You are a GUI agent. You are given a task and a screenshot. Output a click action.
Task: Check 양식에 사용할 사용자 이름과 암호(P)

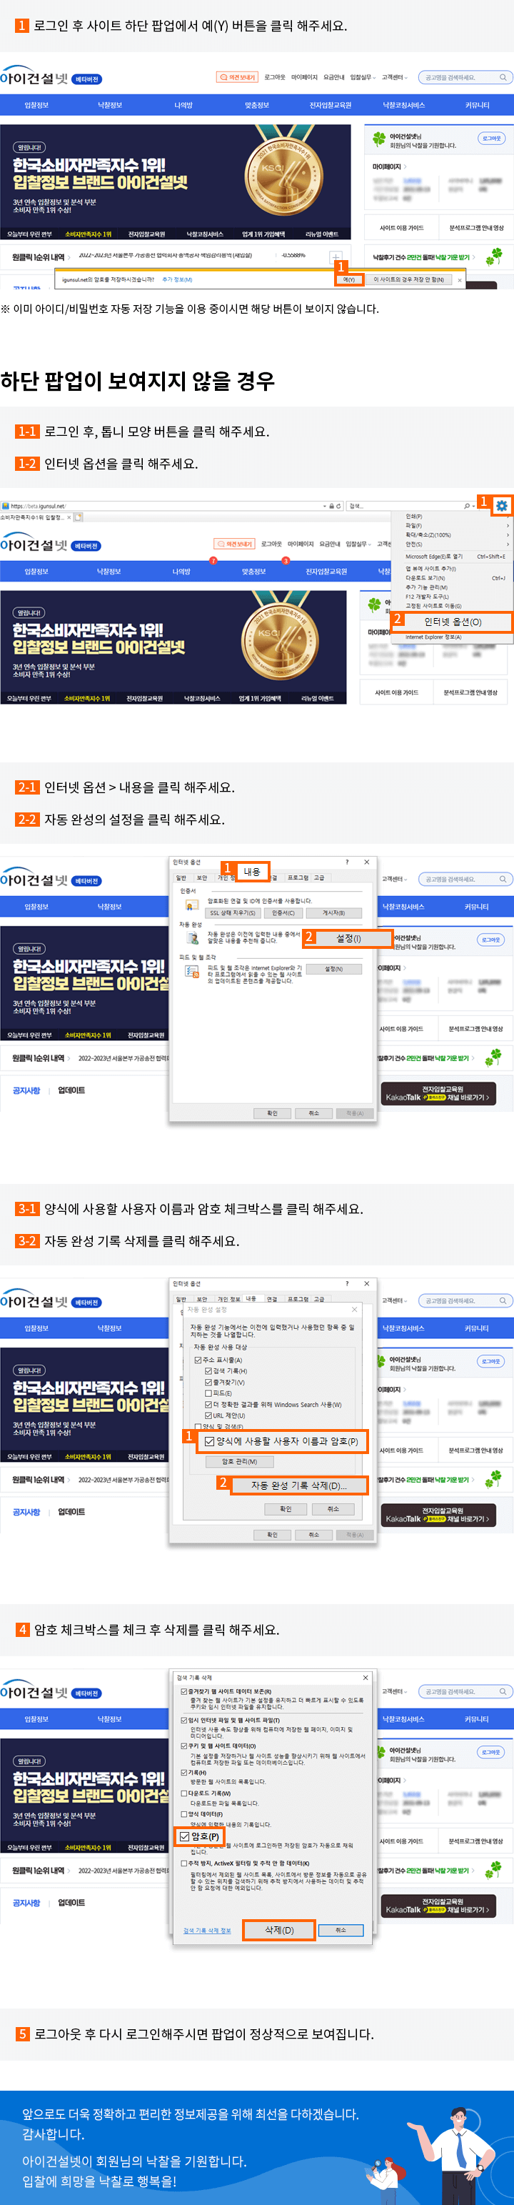tap(210, 1441)
